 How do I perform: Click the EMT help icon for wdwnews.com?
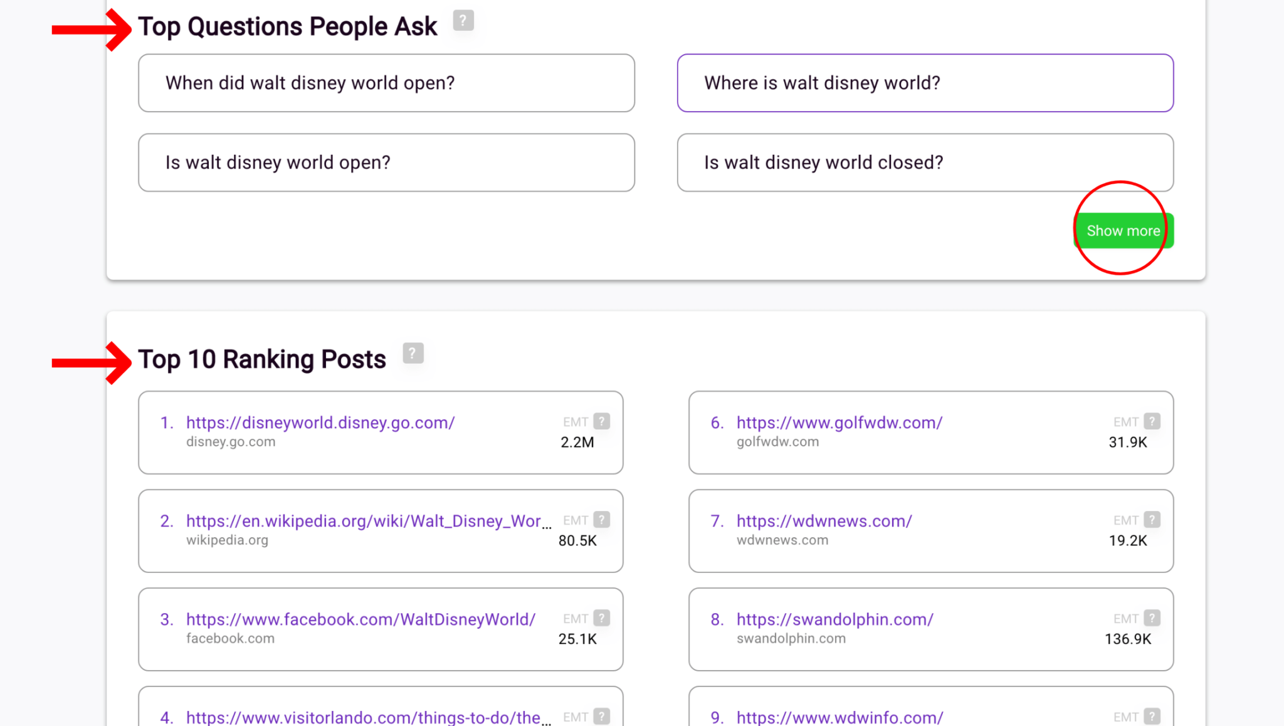(x=1152, y=520)
